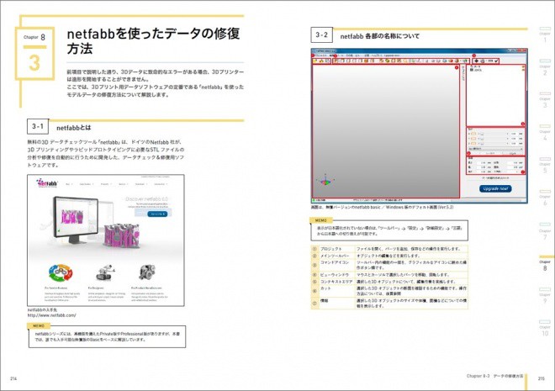Click the robot image above For Designers

(x=105, y=272)
